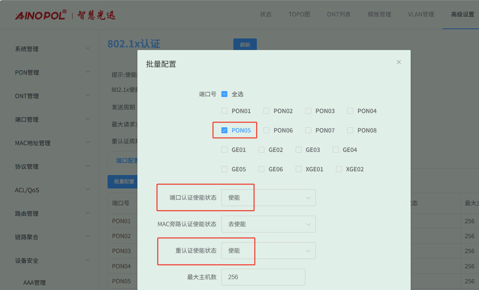Screen dimensions: 479x290
Task: Enable the GE03 port checkbox
Action: (299, 150)
